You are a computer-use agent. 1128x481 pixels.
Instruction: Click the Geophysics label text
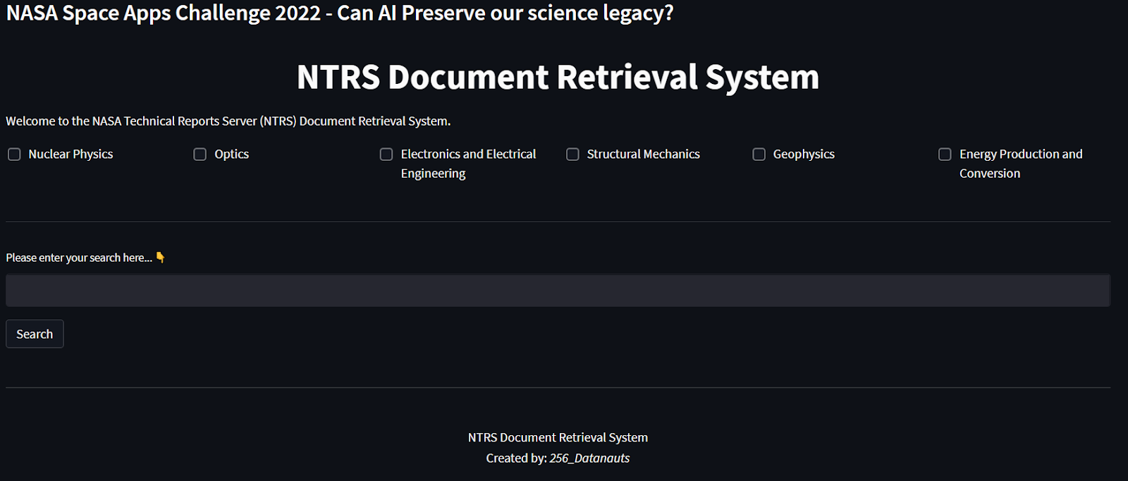[804, 154]
